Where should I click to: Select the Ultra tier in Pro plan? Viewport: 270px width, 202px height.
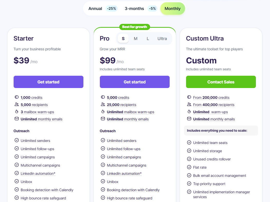point(162,39)
